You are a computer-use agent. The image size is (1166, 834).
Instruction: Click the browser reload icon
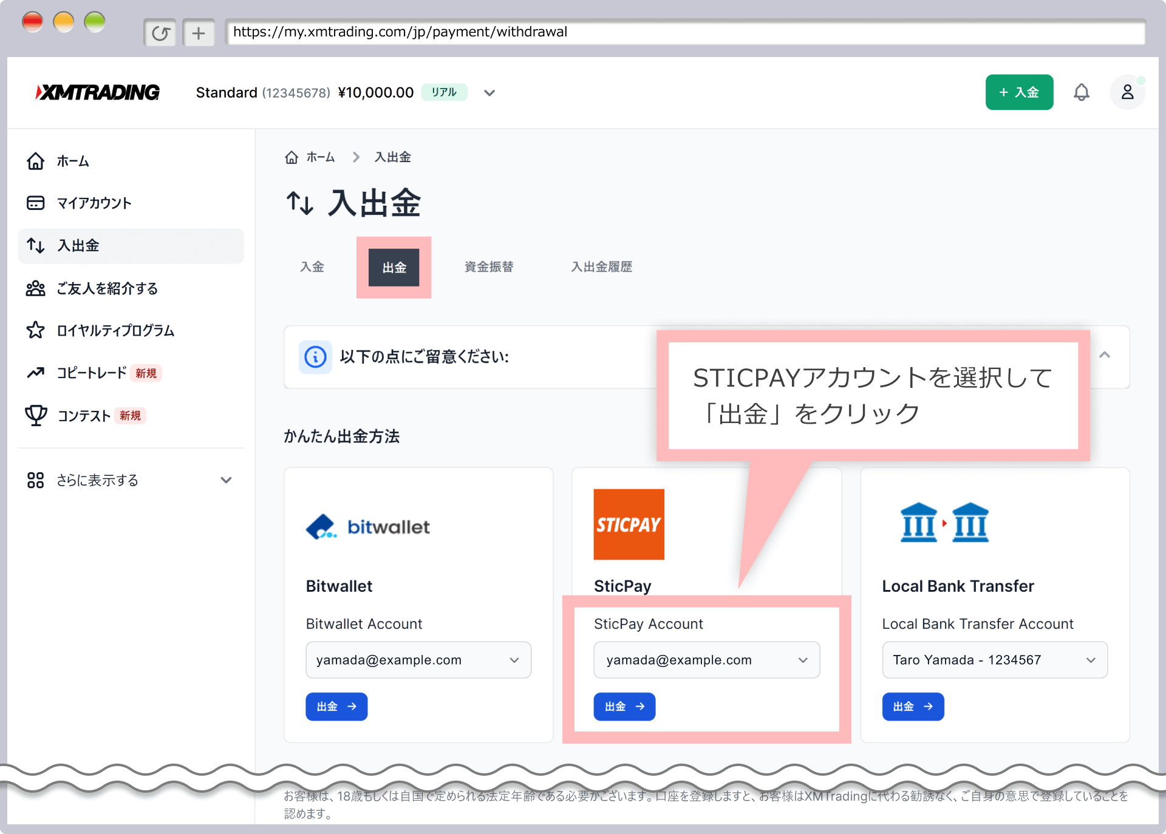(x=160, y=33)
